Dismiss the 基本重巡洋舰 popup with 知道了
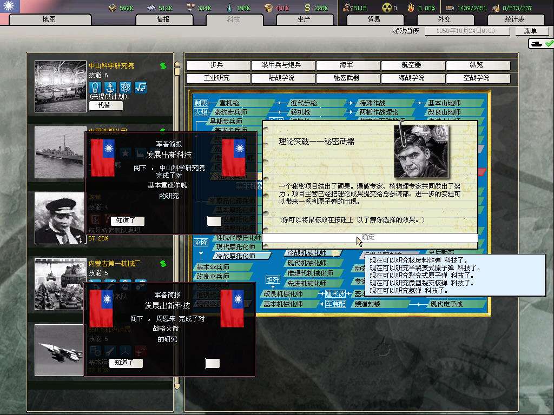This screenshot has width=554, height=415. 127,221
